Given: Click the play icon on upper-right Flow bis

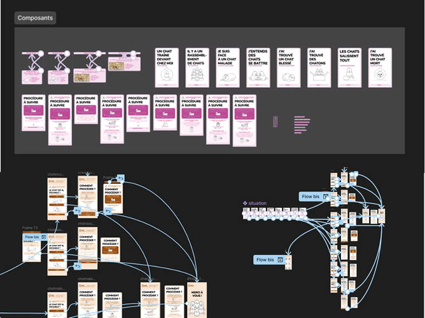Looking at the screenshot, I should tap(325, 197).
